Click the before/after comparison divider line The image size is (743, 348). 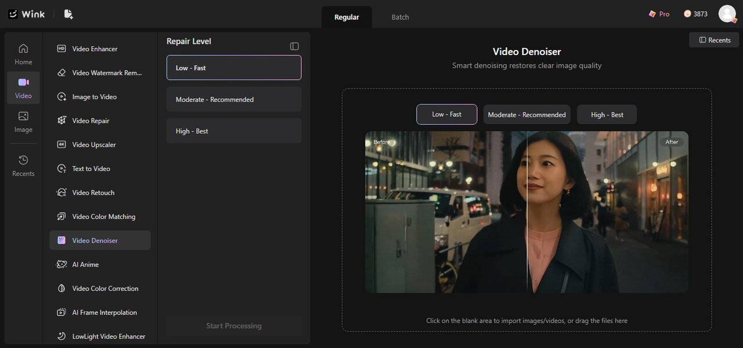pyautogui.click(x=527, y=212)
